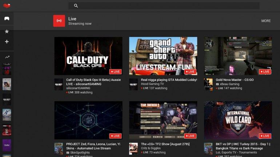Click '73 watching' viewer count text

[x=157, y=152]
